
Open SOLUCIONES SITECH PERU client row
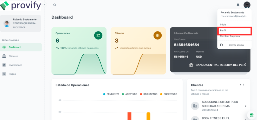point(219,106)
